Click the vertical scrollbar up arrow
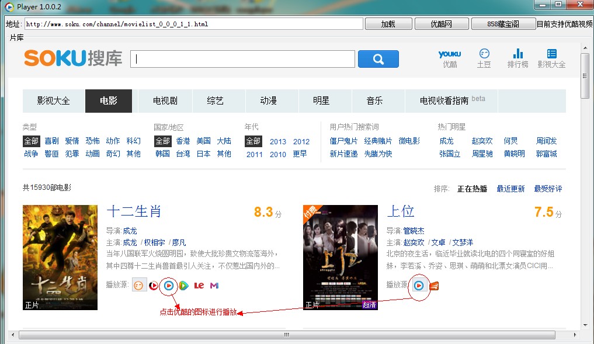 click(x=586, y=48)
